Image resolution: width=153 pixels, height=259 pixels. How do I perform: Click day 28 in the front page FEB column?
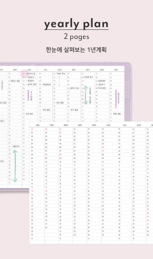[46, 228]
